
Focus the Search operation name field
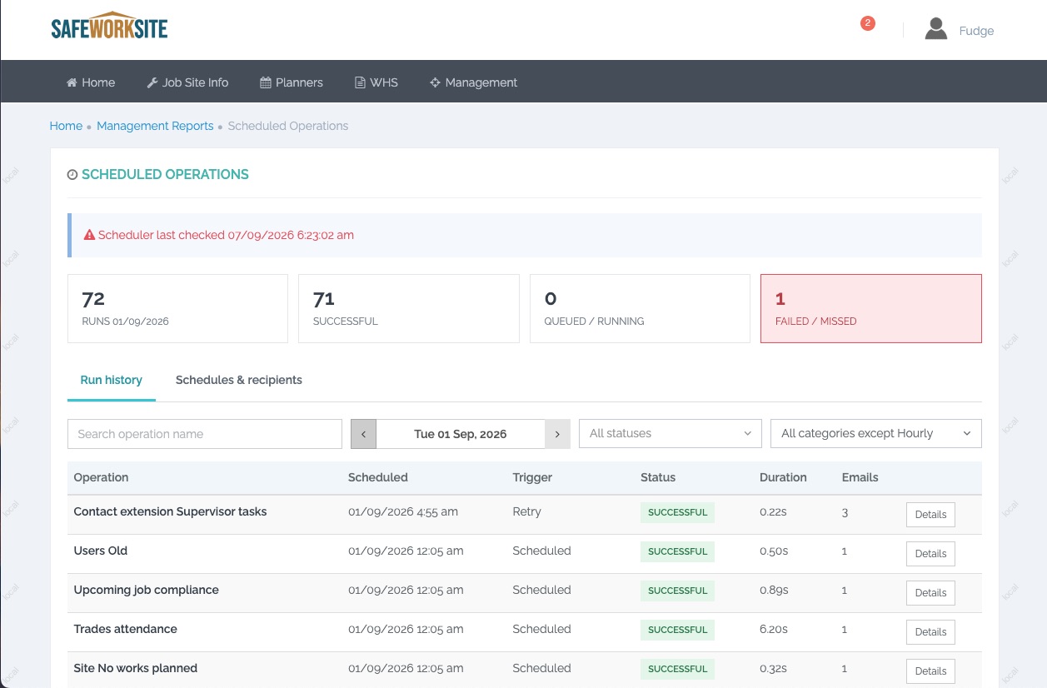(205, 434)
